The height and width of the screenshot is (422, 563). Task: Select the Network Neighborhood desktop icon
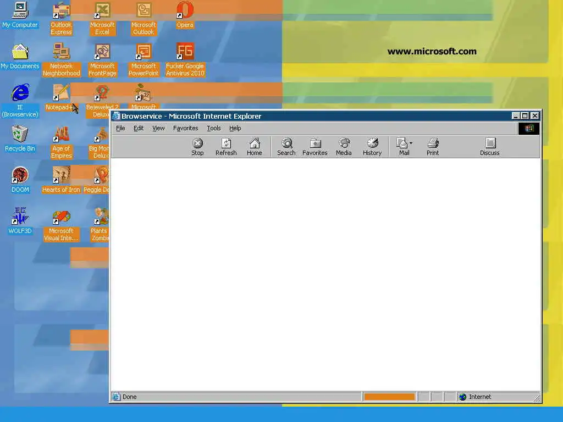(62, 59)
